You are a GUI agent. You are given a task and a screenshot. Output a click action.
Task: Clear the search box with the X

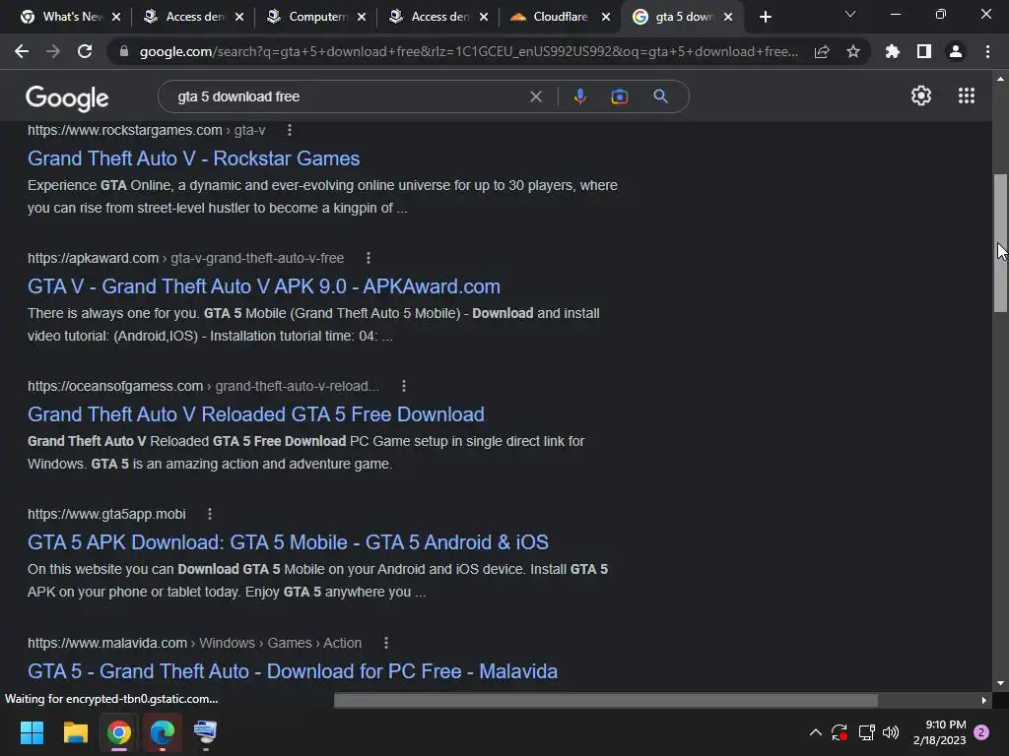[x=535, y=96]
